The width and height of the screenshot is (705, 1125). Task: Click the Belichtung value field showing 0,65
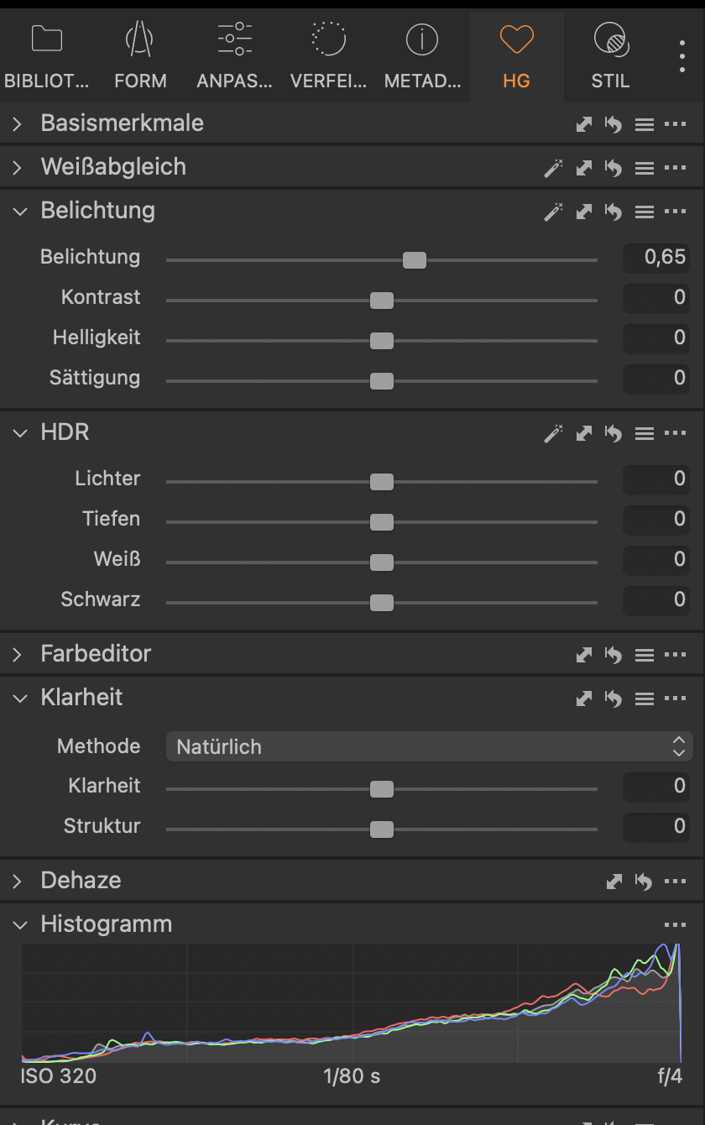(x=655, y=258)
